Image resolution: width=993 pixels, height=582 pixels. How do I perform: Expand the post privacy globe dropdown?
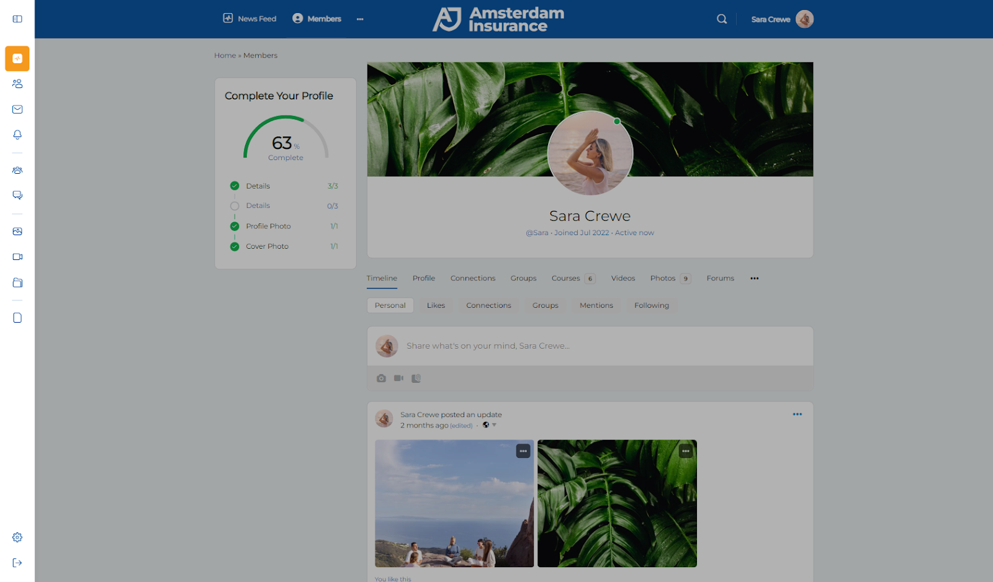click(489, 425)
